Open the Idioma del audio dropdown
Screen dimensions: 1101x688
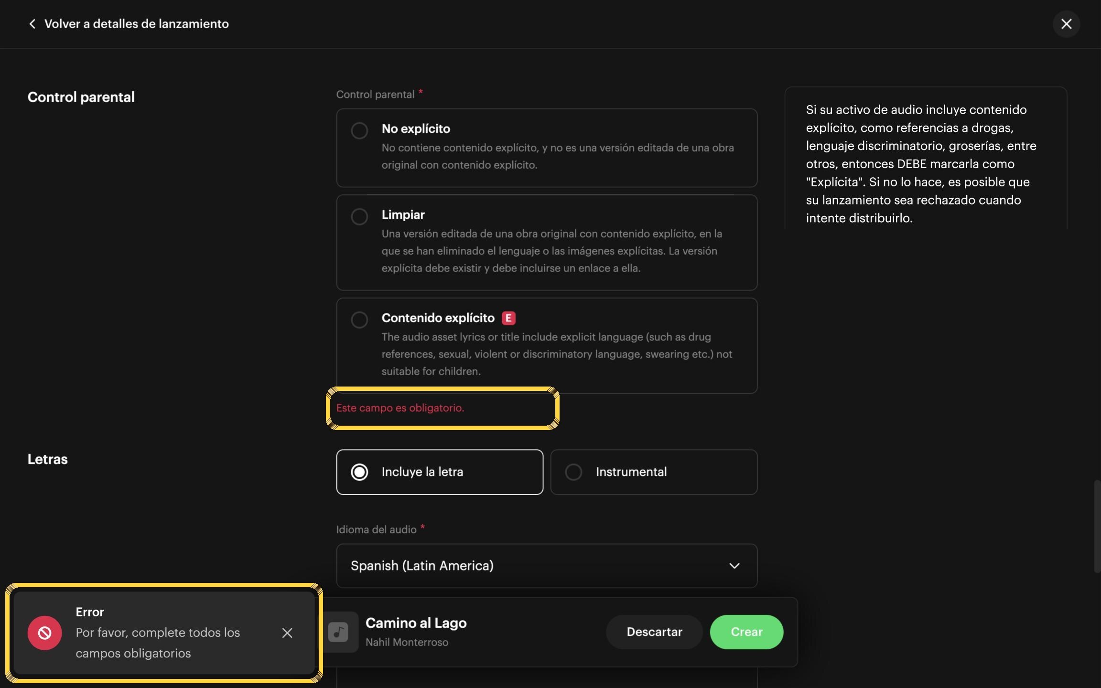point(547,566)
